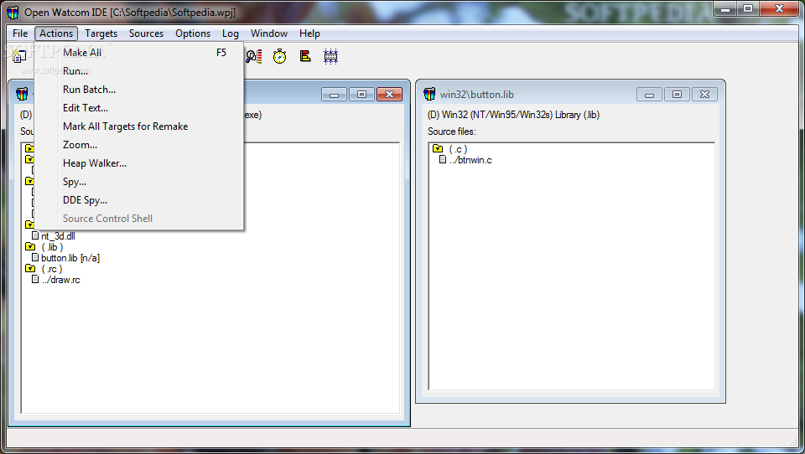Click the stopwatch sample toolbar icon
Viewport: 805px width, 454px height.
pyautogui.click(x=280, y=56)
